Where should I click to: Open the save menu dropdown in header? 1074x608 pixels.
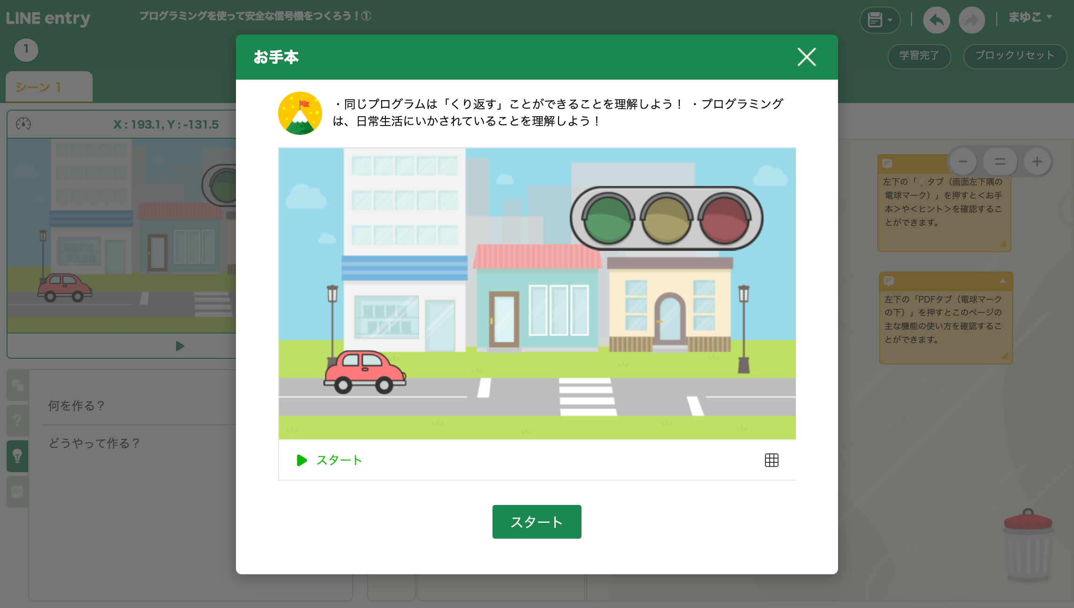[x=880, y=20]
